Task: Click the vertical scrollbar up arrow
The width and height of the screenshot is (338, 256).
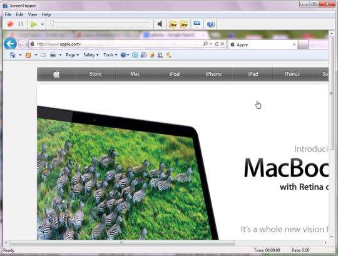Action: pyautogui.click(x=332, y=34)
